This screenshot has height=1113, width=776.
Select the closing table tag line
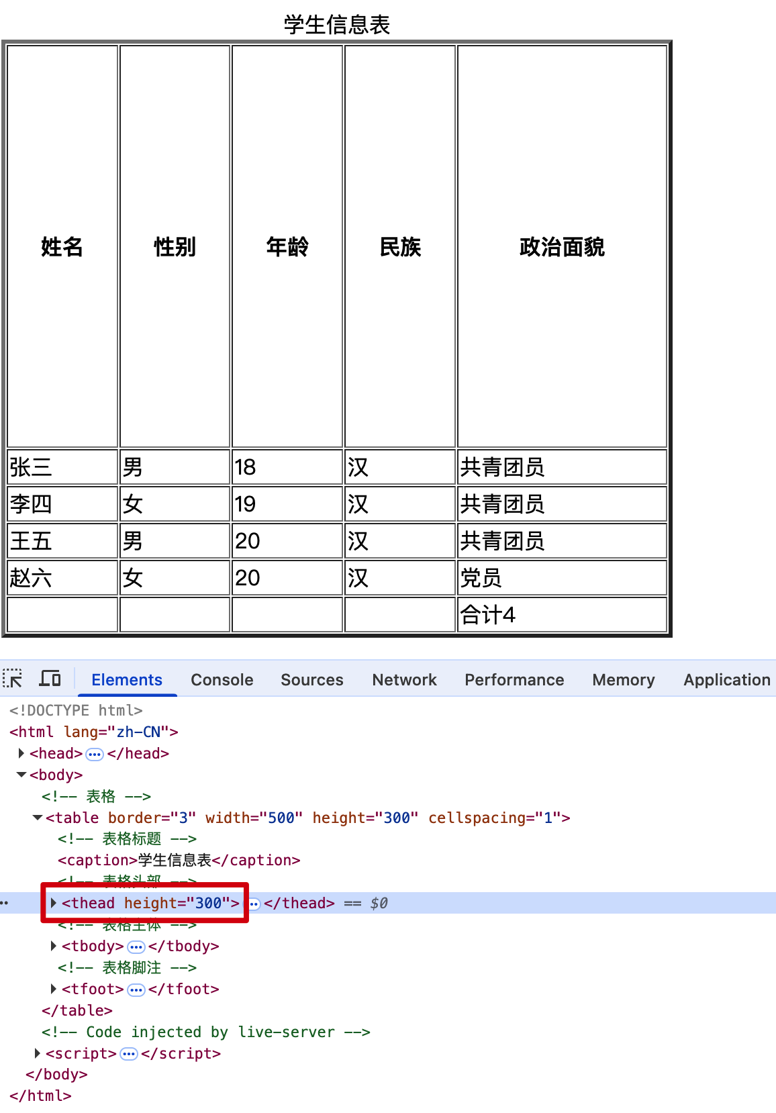point(77,1010)
